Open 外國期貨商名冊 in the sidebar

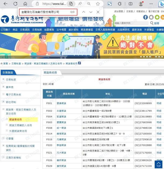[x=18, y=131]
